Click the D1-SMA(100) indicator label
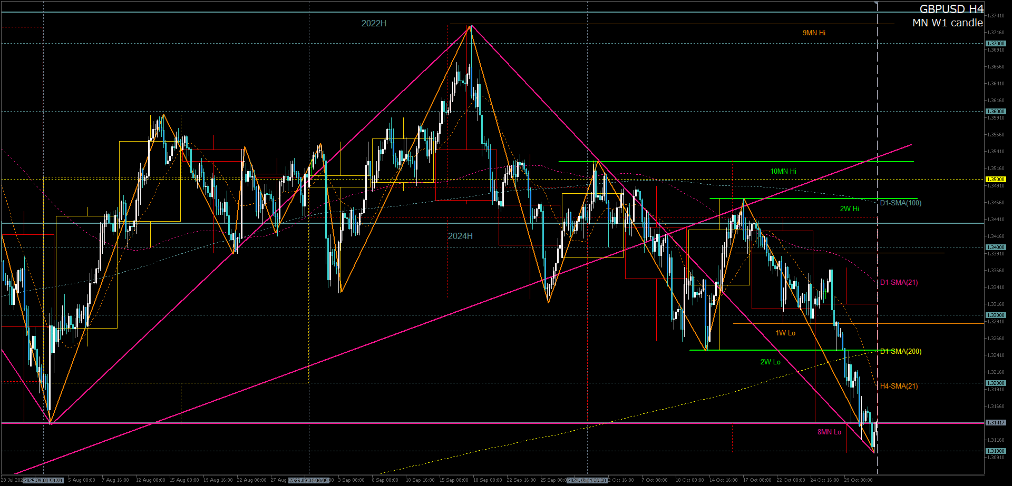 [900, 203]
